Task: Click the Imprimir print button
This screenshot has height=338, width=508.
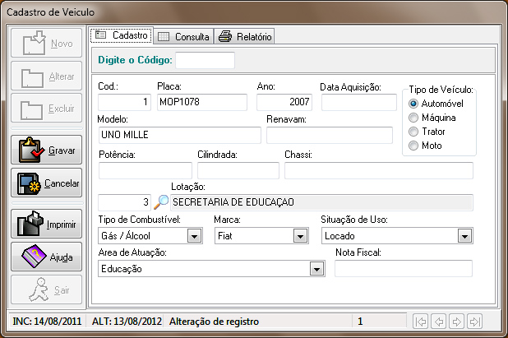Action: (46, 224)
